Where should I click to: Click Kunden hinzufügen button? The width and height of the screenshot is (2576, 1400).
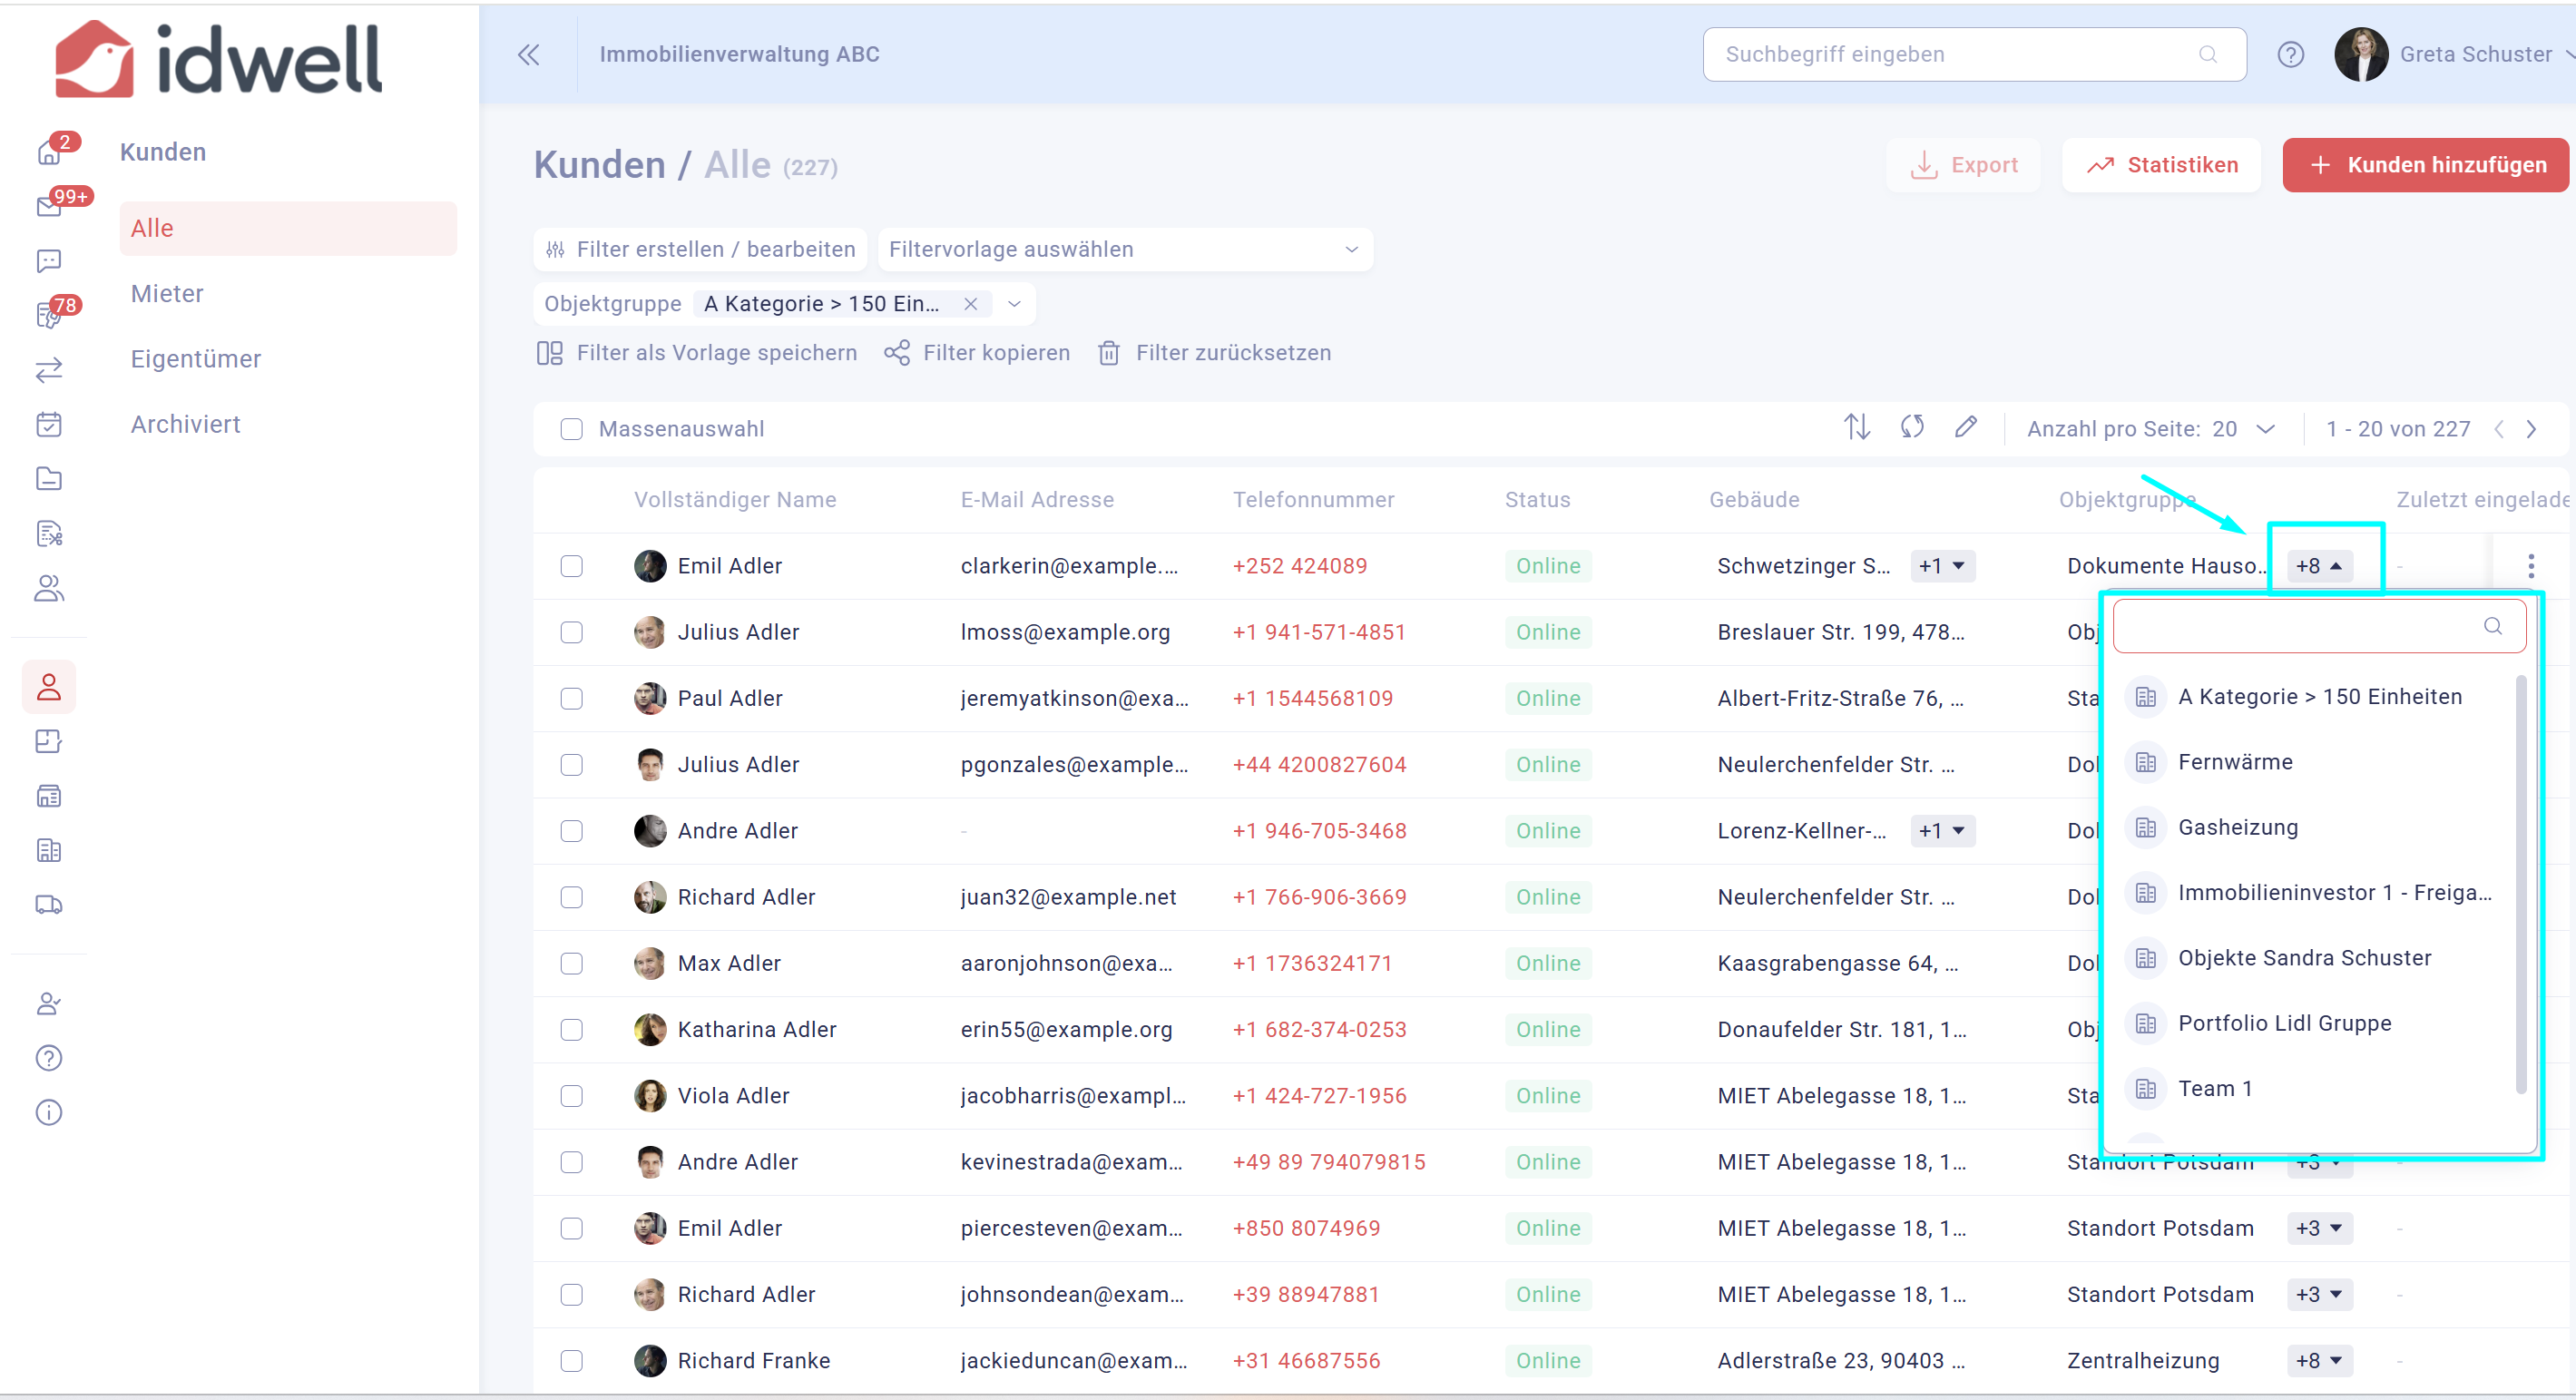[x=2425, y=165]
